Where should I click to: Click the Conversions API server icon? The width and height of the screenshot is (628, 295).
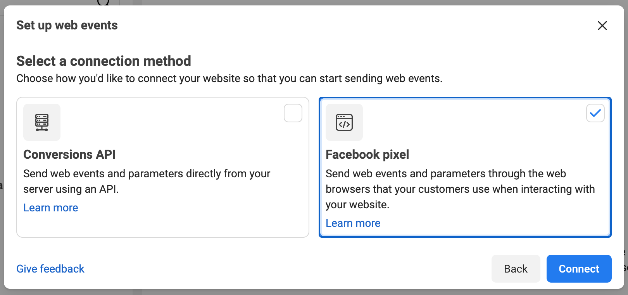(42, 122)
